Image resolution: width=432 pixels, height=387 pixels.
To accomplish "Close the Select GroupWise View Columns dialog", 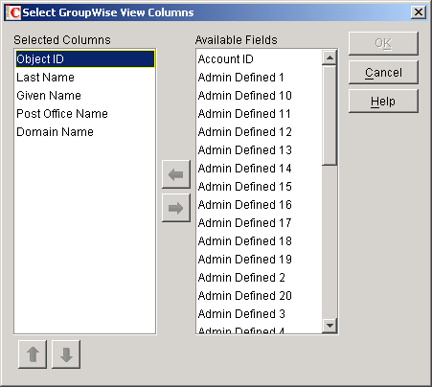I will (x=419, y=12).
